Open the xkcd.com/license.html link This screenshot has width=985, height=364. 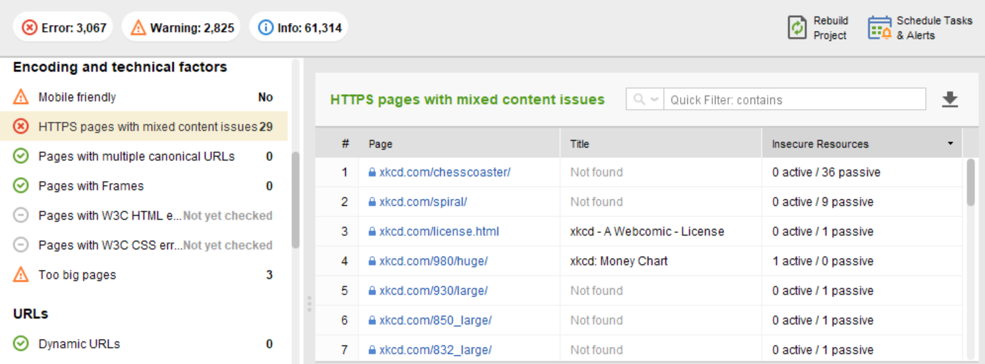[439, 232]
